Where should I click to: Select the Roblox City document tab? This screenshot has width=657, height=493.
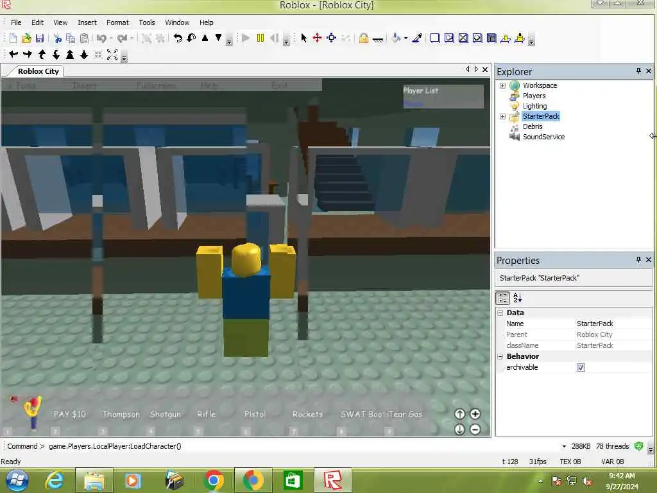coord(38,71)
